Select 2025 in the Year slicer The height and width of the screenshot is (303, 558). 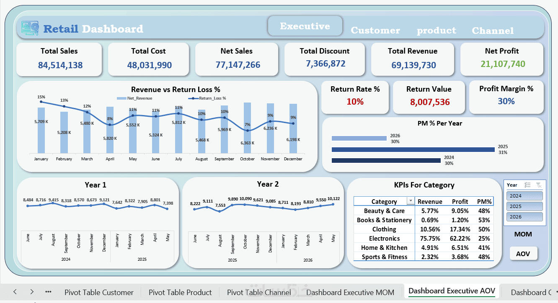[x=524, y=206]
